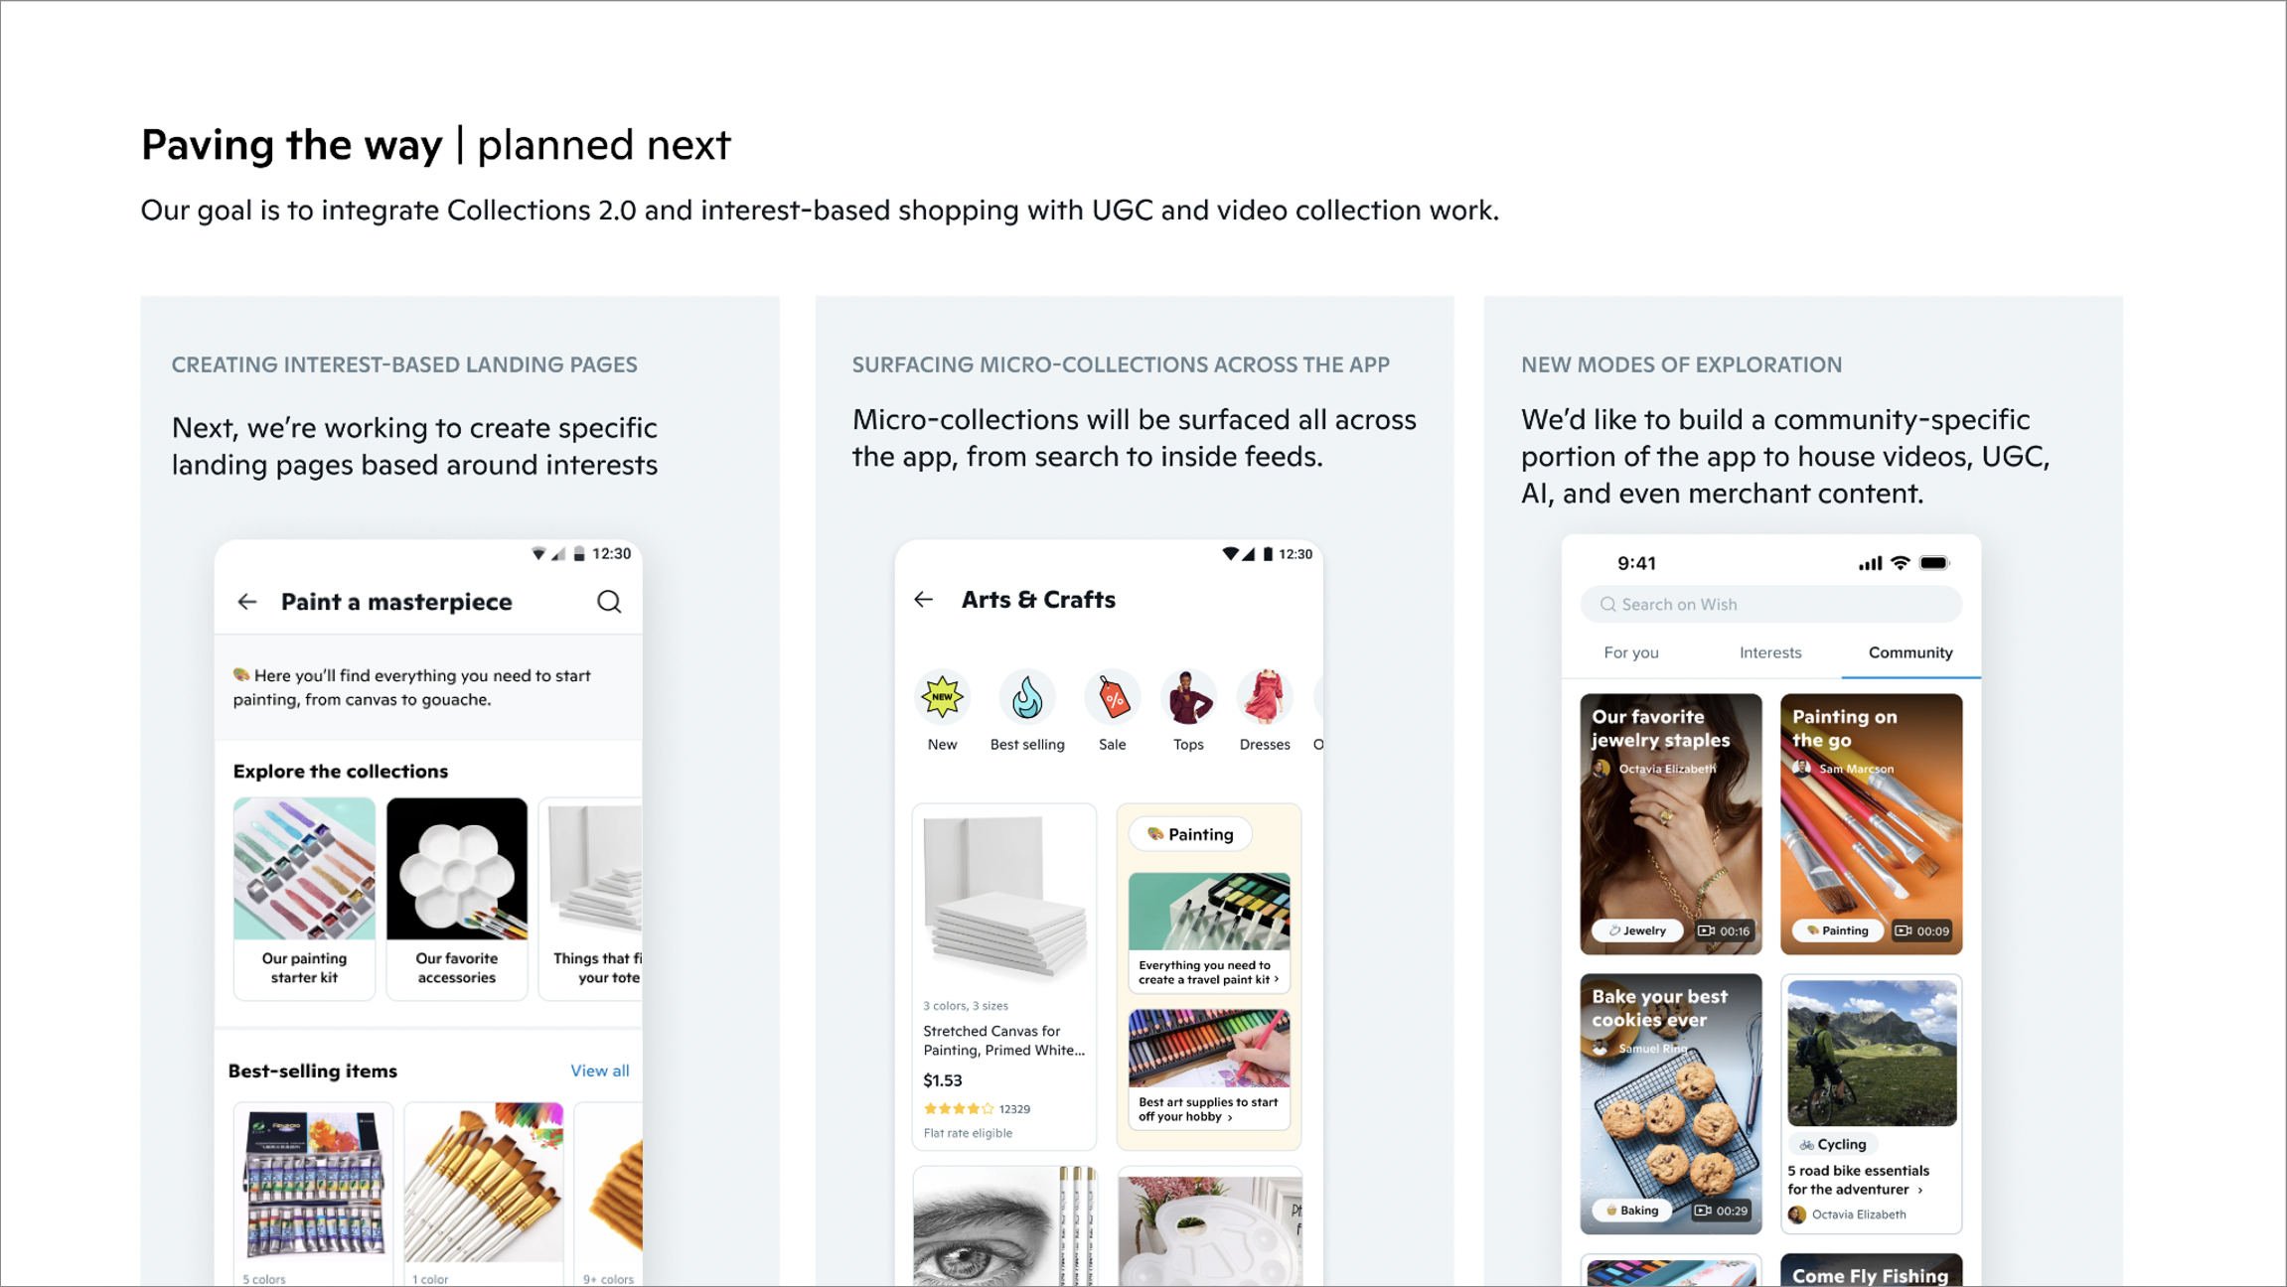Tap back arrow beside Paint a masterpiece
This screenshot has width=2287, height=1287.
[x=247, y=602]
